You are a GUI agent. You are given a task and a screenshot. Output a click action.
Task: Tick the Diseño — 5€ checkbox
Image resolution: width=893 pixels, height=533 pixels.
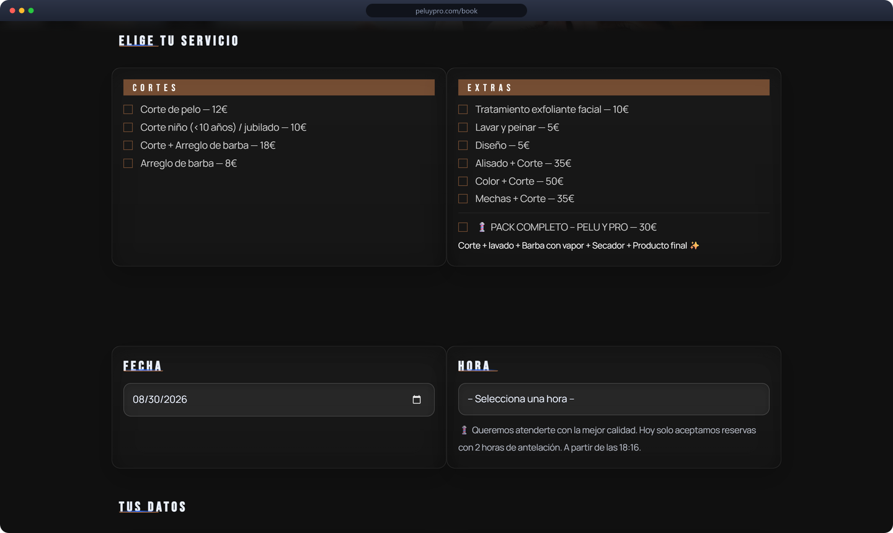coord(463,146)
